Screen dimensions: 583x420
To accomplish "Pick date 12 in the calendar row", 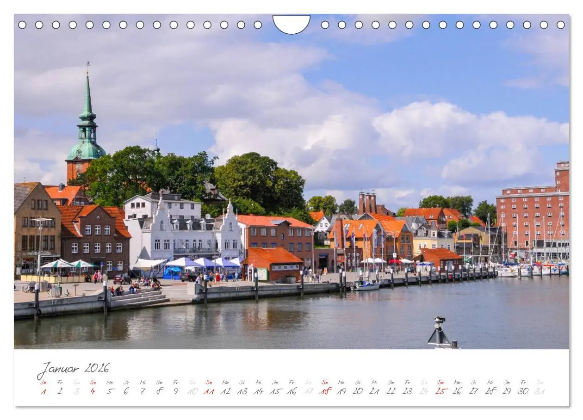I will click(225, 391).
